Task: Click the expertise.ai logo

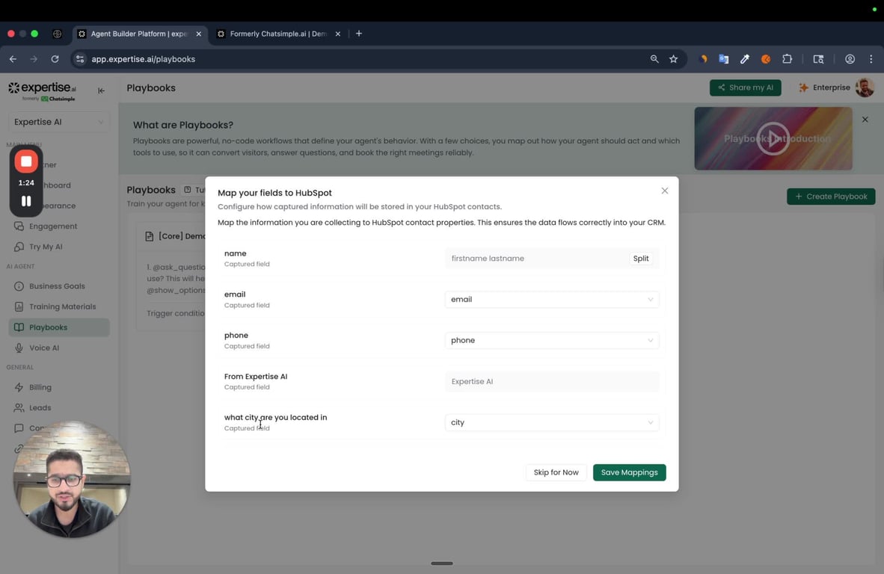Action: pos(43,91)
